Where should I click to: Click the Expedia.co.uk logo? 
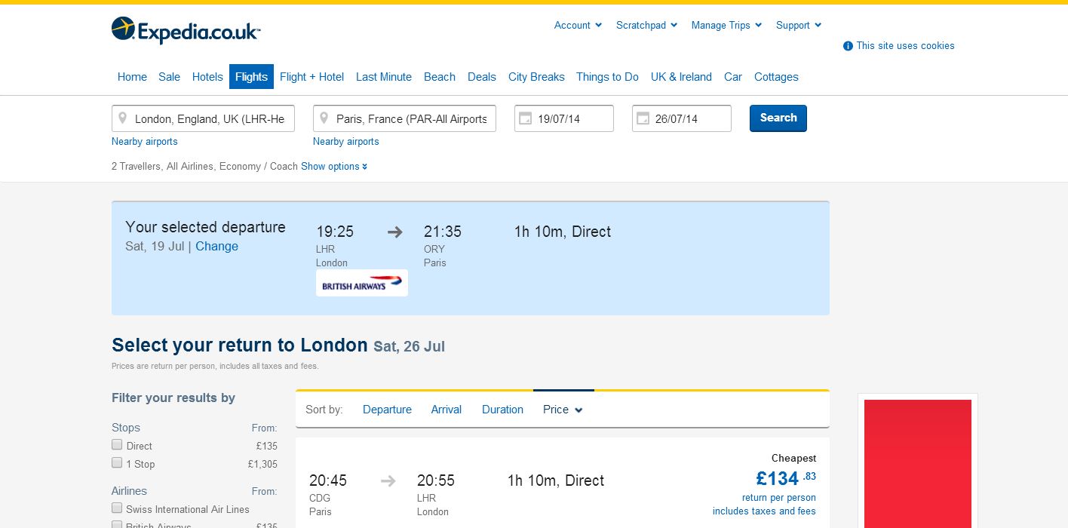point(186,30)
